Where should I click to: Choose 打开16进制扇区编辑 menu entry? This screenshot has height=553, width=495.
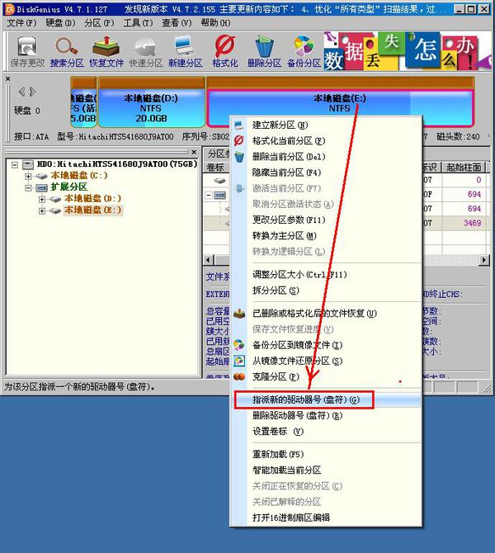pyautogui.click(x=326, y=518)
